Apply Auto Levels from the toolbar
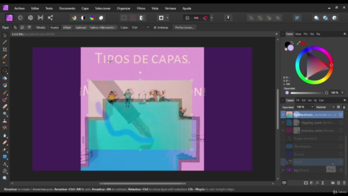The image size is (348, 196). point(74,18)
